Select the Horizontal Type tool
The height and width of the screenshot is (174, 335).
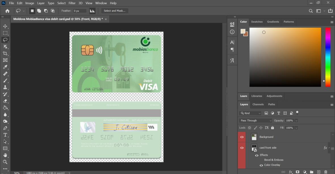coord(5,135)
